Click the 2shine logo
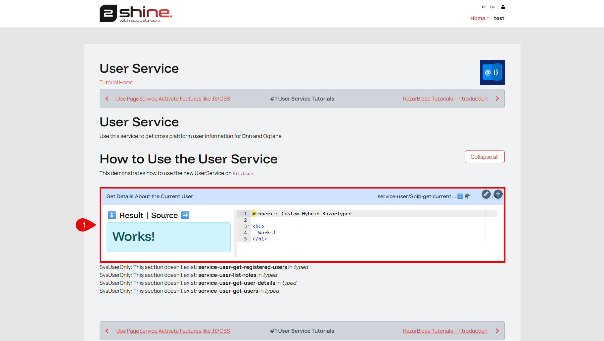 point(136,14)
